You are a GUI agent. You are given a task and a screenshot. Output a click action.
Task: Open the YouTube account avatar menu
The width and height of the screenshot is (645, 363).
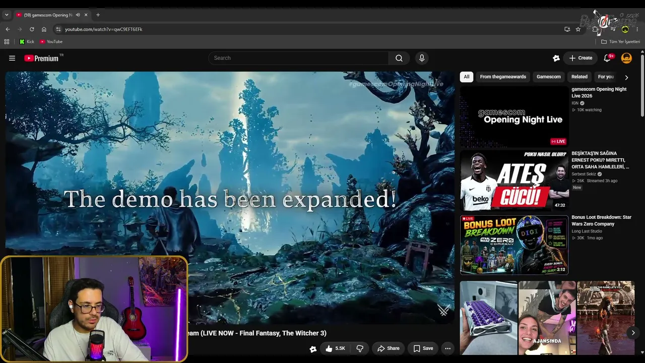[626, 58]
